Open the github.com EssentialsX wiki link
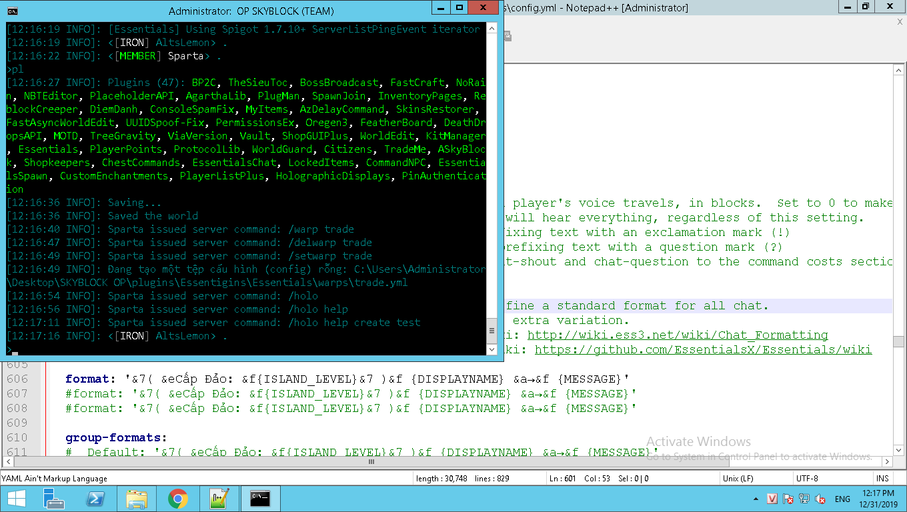Viewport: 907px width, 512px height. pyautogui.click(x=703, y=350)
